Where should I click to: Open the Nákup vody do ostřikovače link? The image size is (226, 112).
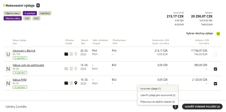click(28, 65)
